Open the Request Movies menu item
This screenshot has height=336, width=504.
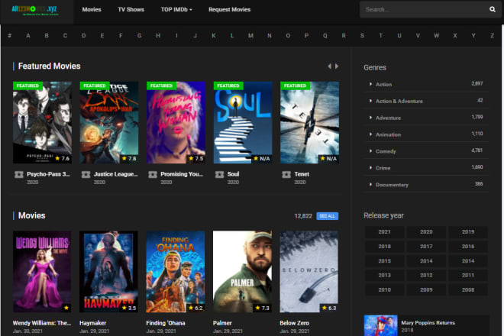pos(230,10)
